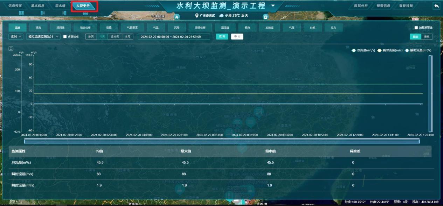
Task: Open the 实时 data type dropdown
Action: (x=16, y=37)
